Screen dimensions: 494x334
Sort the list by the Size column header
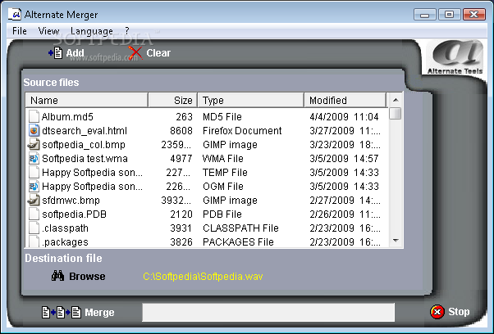[172, 100]
